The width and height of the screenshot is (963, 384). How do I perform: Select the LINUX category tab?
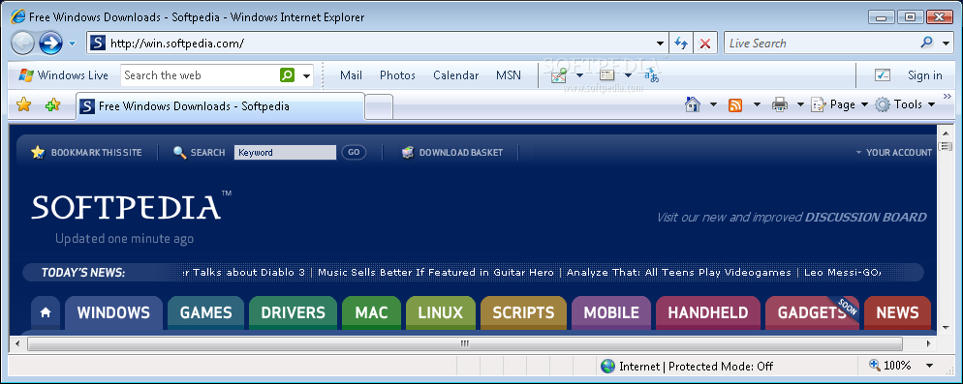(x=441, y=312)
